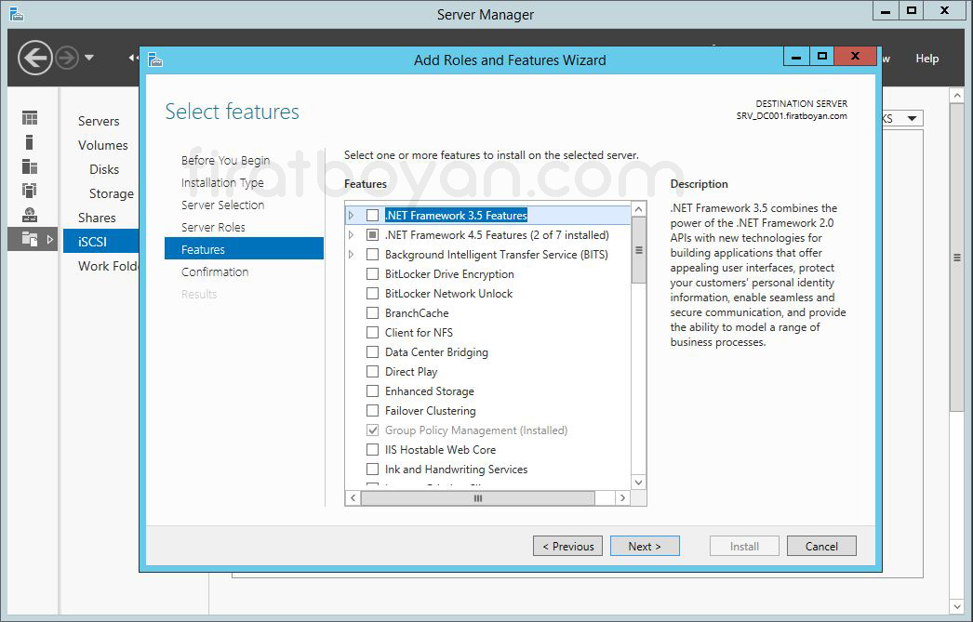Screen dimensions: 973x622
Task: Expand Background Intelligent Transfer Service node
Action: pyautogui.click(x=352, y=254)
